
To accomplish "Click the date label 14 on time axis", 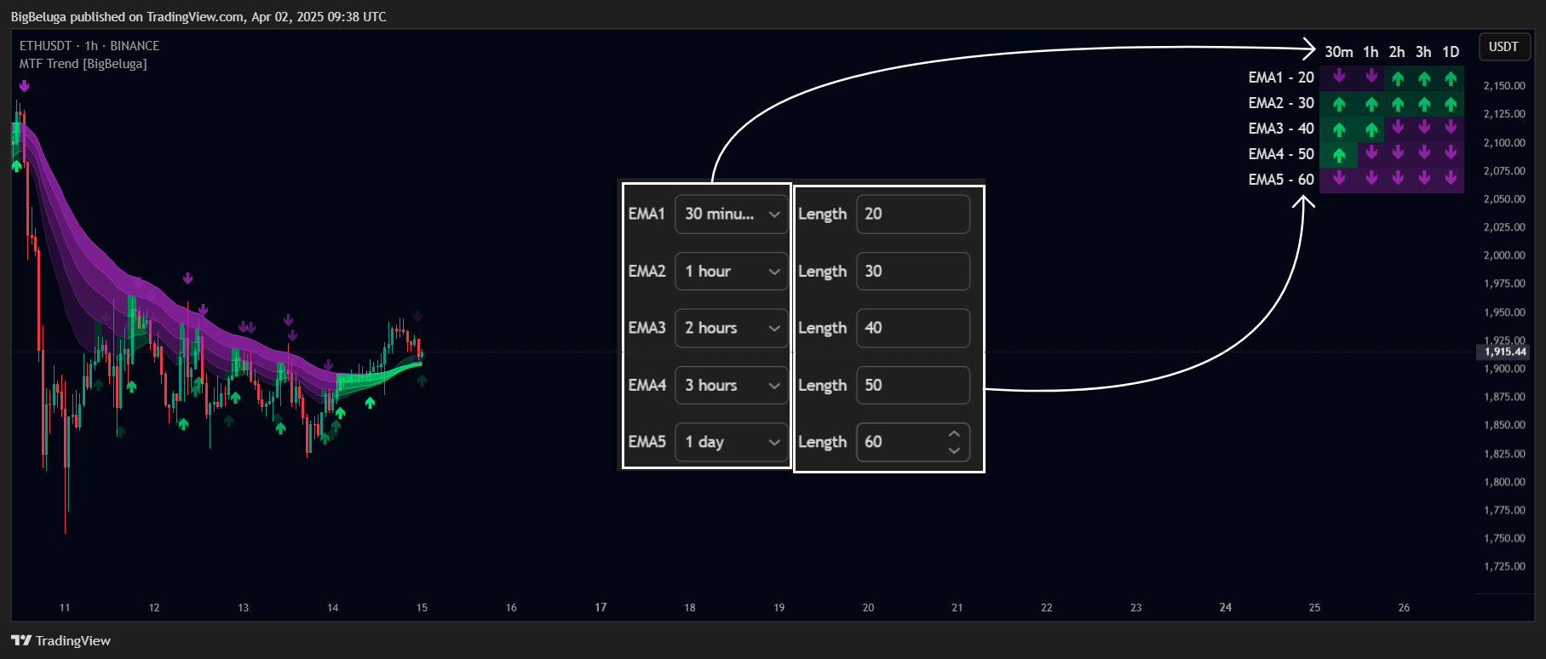I will (x=333, y=608).
